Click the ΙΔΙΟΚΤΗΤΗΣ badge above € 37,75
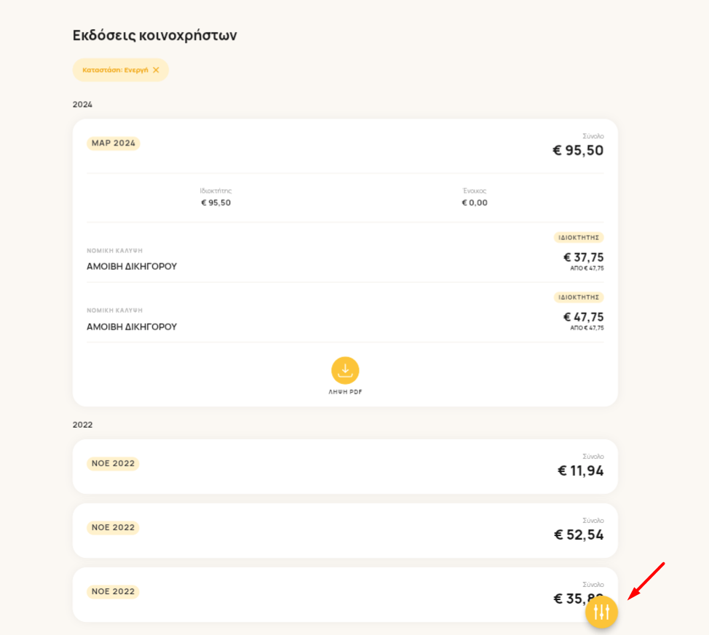This screenshot has width=709, height=635. pyautogui.click(x=579, y=237)
